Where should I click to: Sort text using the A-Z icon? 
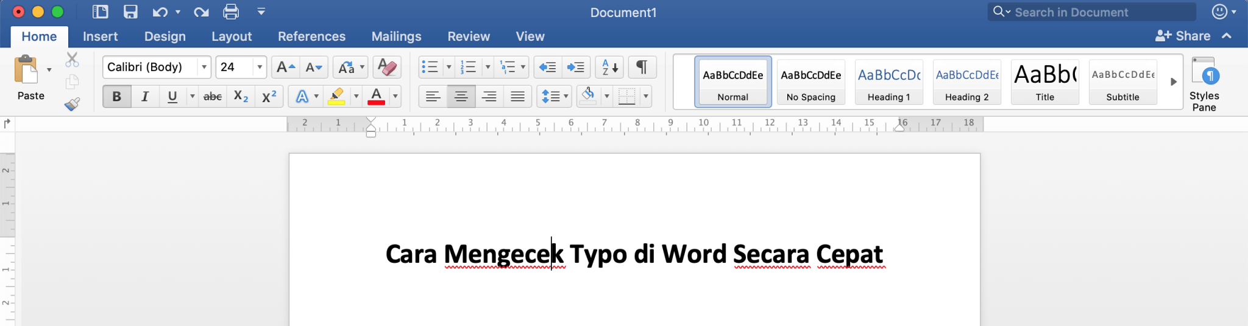(609, 67)
